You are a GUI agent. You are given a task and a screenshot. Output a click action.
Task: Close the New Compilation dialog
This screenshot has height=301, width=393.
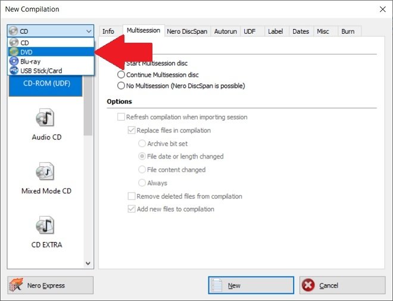382,9
